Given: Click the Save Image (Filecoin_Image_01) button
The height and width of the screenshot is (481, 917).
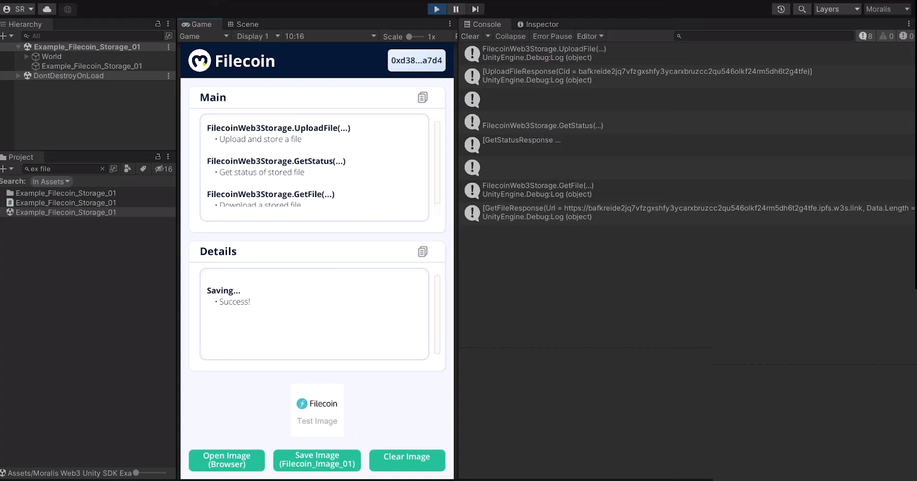Looking at the screenshot, I should coord(317,460).
